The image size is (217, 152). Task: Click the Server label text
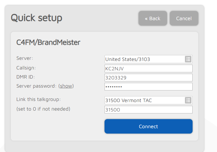pyautogui.click(x=25, y=58)
